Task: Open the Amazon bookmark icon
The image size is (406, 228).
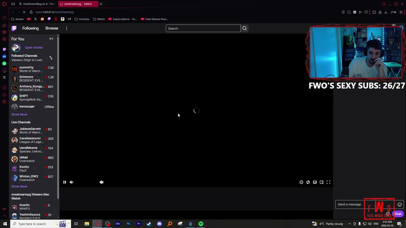Action: tap(62, 19)
